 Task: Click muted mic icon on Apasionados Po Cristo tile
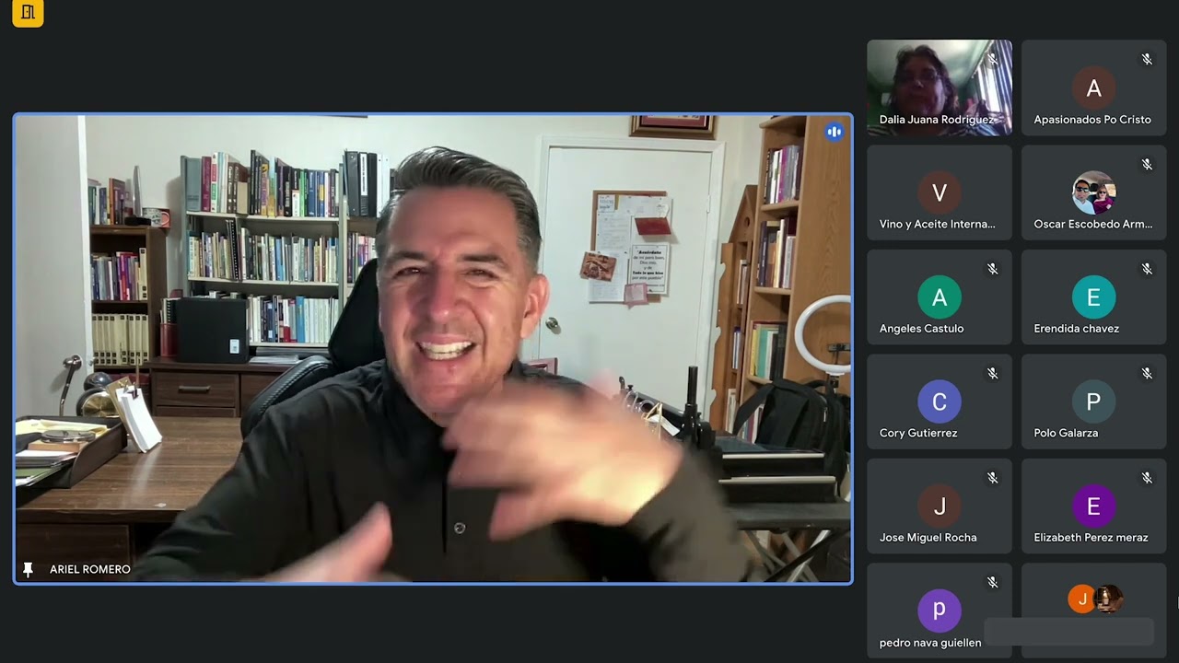(1147, 59)
